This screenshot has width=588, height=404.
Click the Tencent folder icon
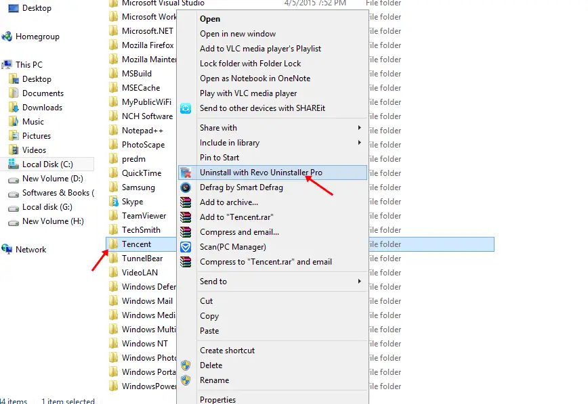click(x=113, y=244)
